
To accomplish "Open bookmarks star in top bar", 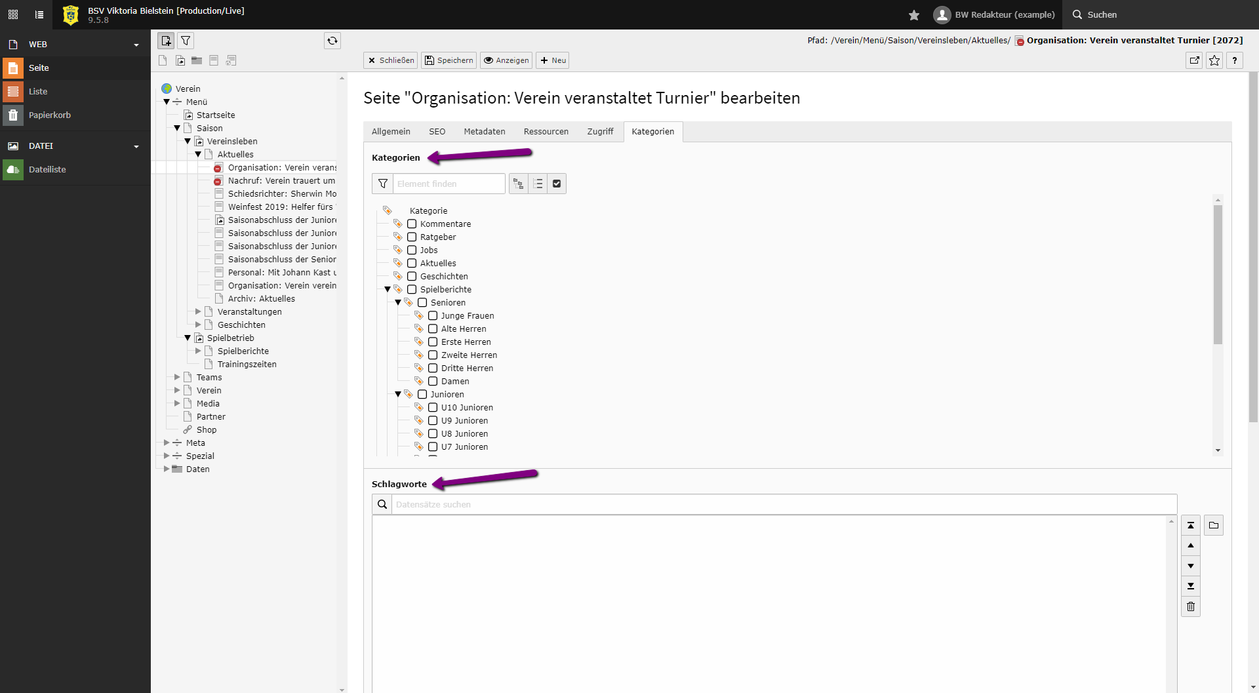I will (914, 15).
